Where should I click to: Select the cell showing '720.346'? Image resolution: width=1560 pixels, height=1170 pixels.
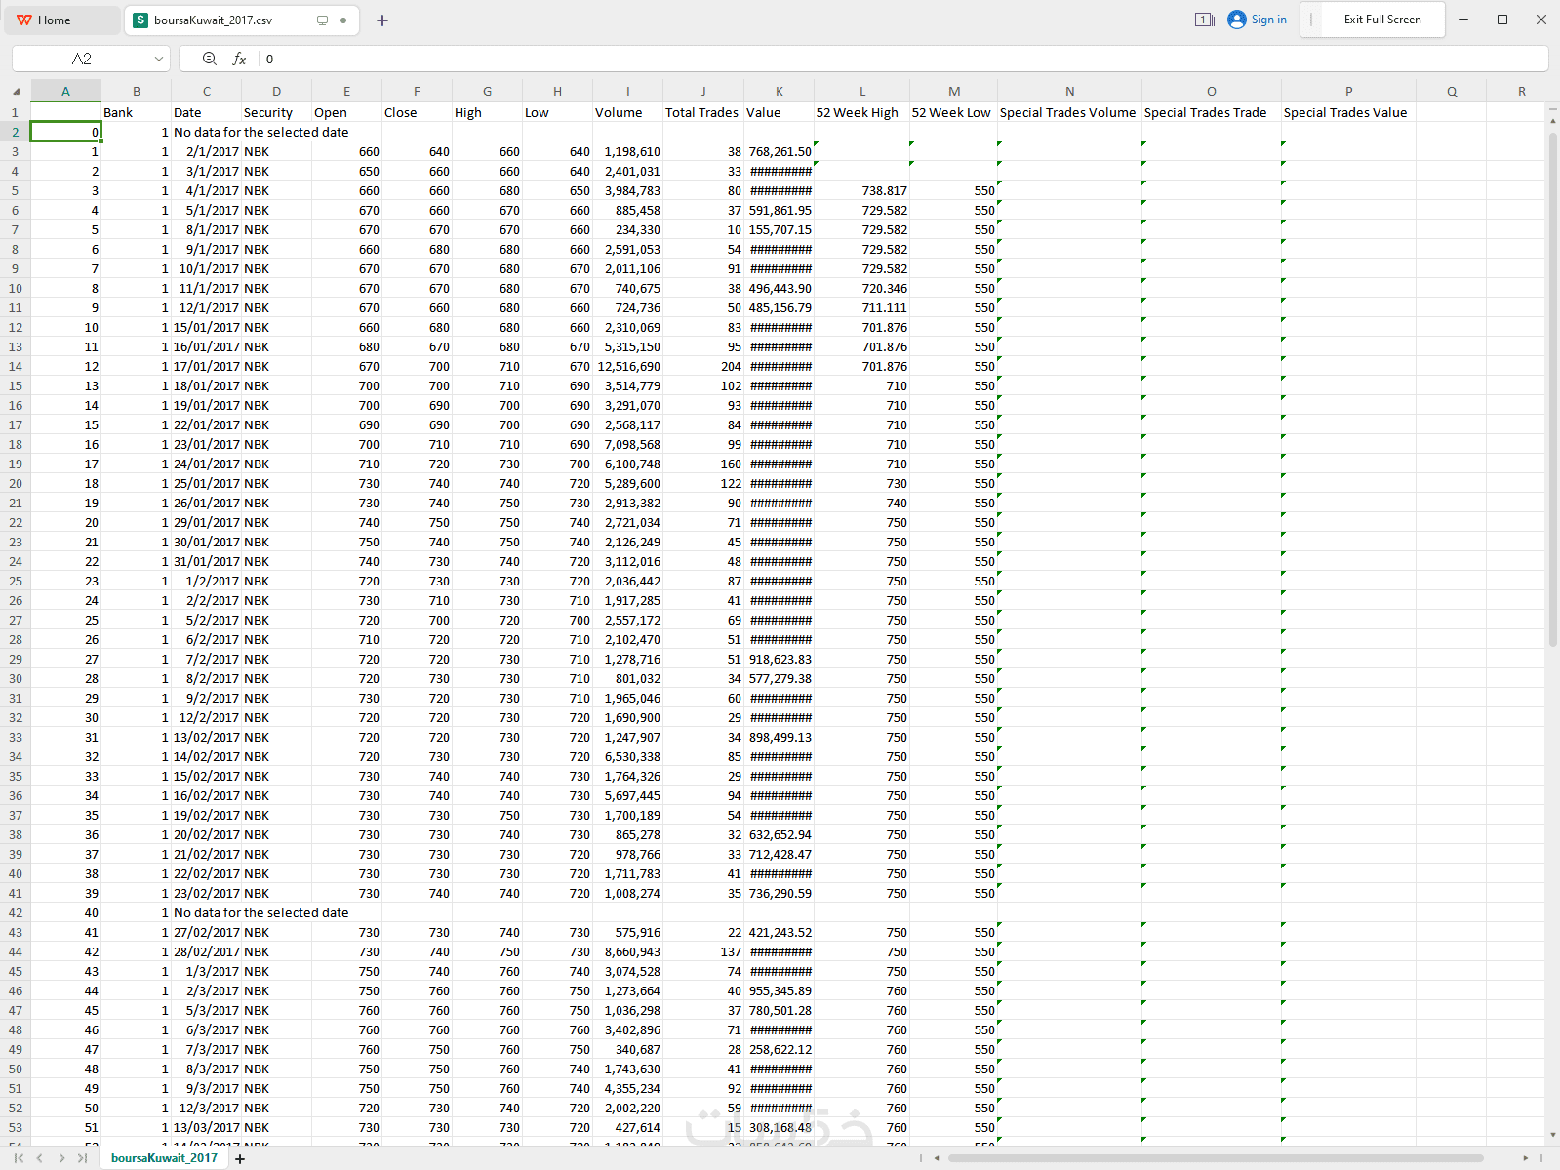[861, 288]
